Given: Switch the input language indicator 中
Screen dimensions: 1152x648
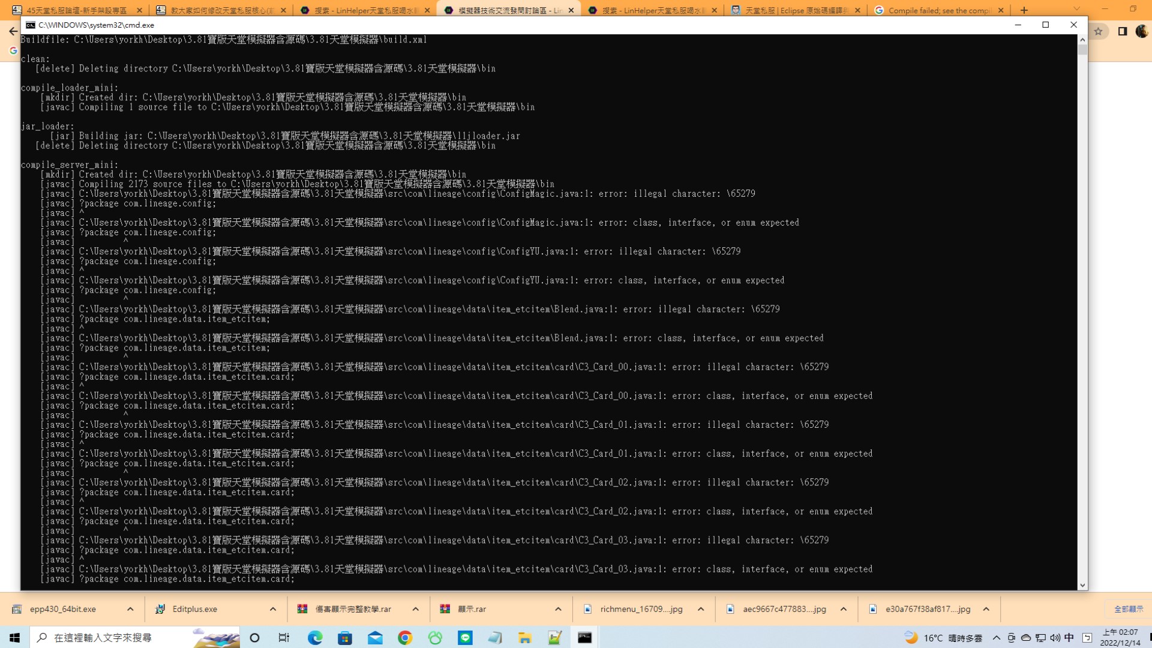Looking at the screenshot, I should pos(1069,638).
